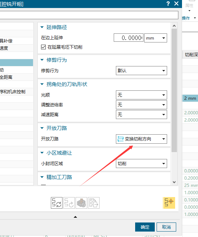Click the 0.2000 cell in background table

pos(191,178)
